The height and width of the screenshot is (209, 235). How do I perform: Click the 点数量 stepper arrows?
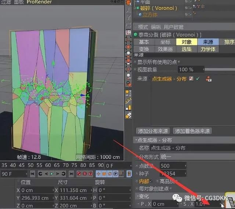click(x=185, y=166)
